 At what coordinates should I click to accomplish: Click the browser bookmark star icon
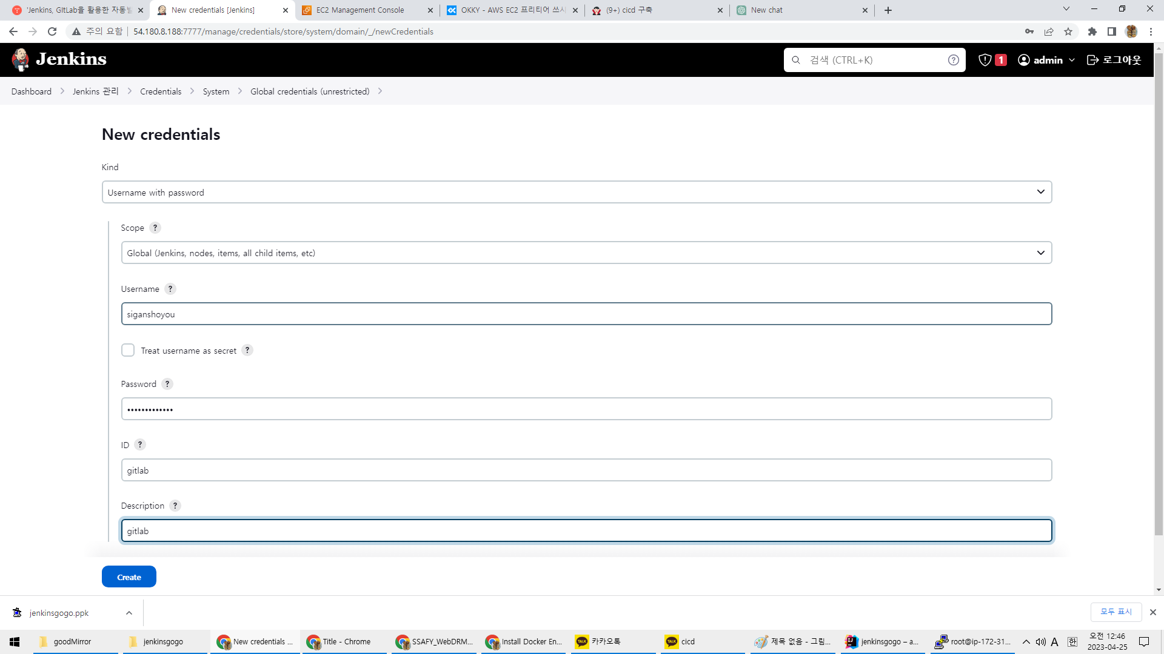pos(1068,31)
